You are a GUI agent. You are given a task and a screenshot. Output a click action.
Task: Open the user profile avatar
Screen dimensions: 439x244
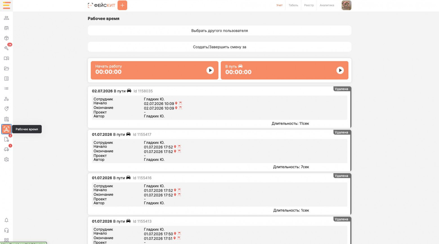(346, 5)
